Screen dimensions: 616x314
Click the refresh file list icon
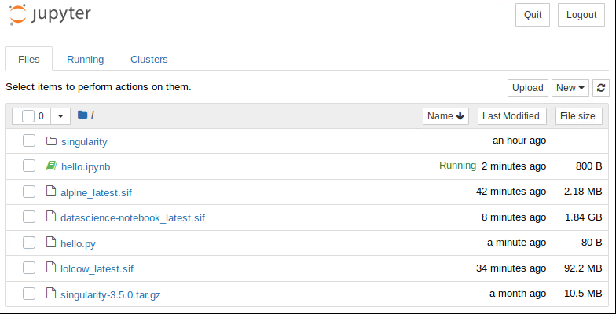[x=601, y=88]
